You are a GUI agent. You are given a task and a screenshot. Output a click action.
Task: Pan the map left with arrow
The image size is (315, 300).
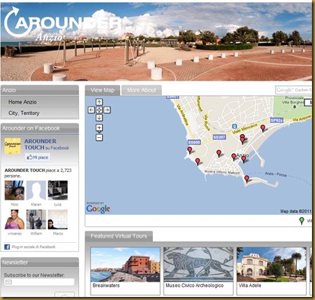[91, 110]
